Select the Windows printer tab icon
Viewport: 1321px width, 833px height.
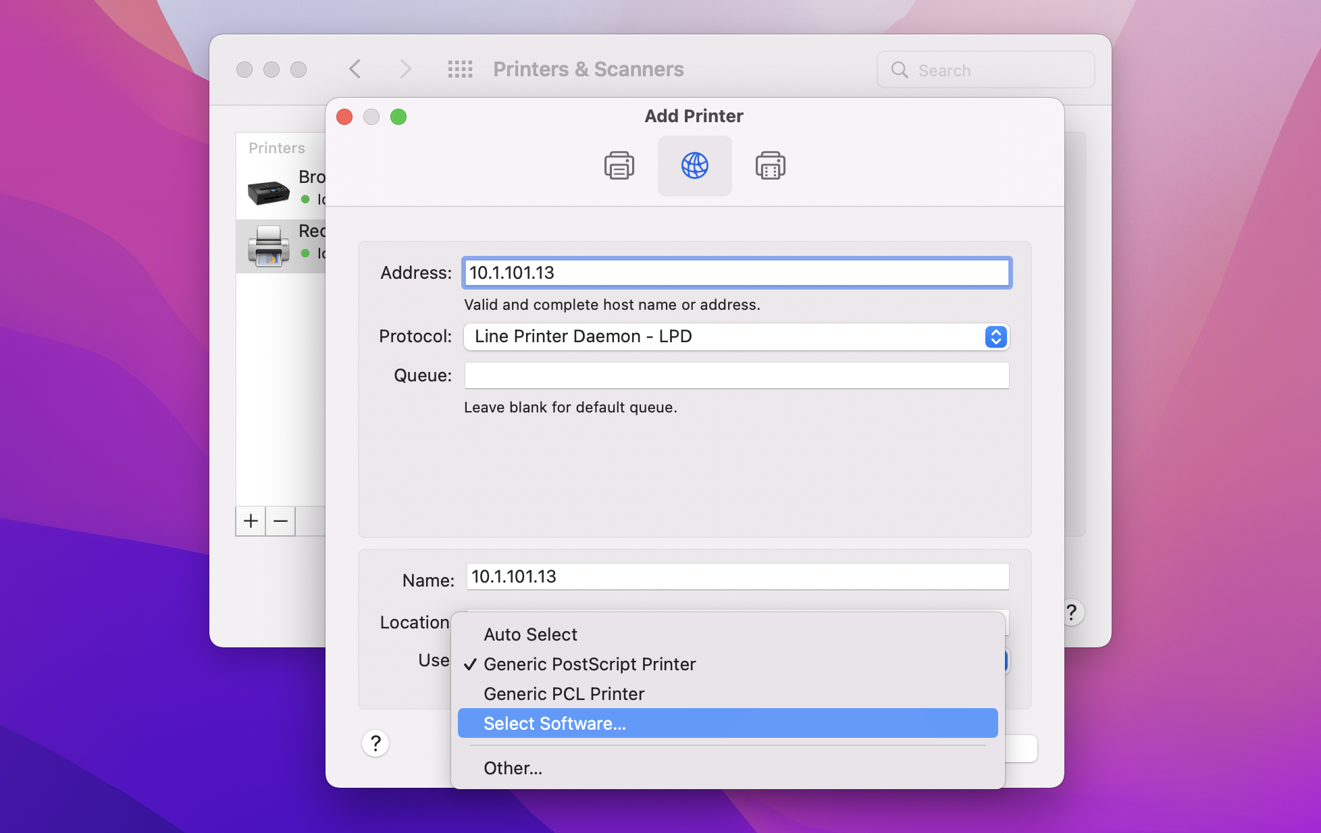point(770,165)
